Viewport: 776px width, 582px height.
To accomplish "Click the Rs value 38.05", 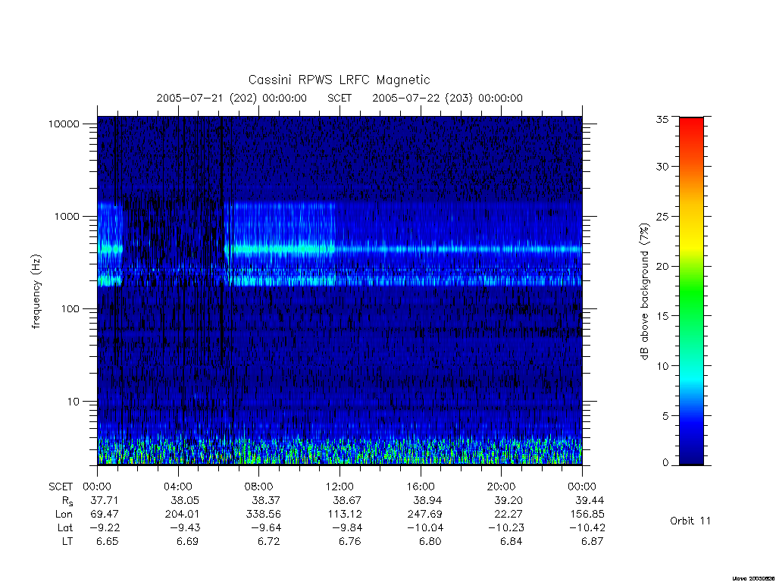I will [185, 500].
